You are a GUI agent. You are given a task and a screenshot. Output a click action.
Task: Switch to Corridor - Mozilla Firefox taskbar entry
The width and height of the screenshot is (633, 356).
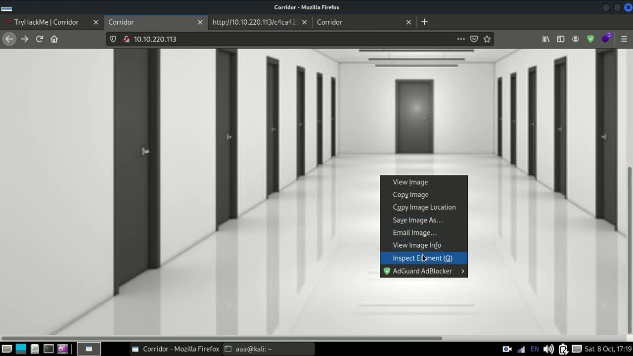(x=175, y=349)
